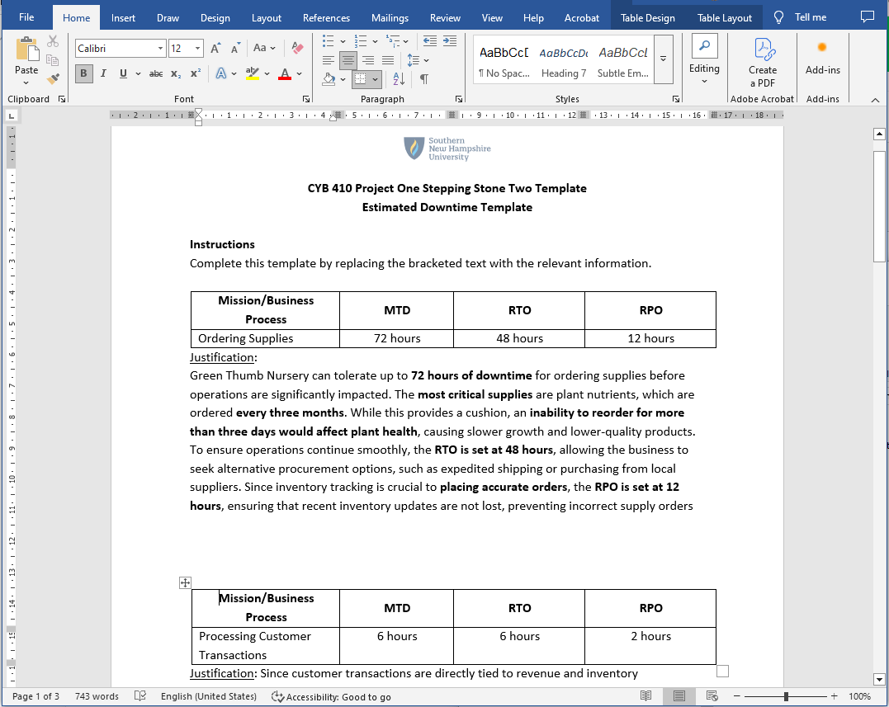Toggle Print Layout view
889x707 pixels.
(x=679, y=695)
